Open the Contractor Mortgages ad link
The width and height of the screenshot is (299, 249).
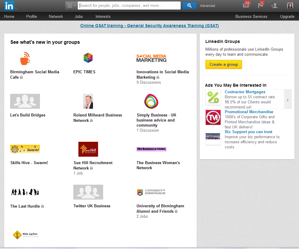[x=245, y=92]
